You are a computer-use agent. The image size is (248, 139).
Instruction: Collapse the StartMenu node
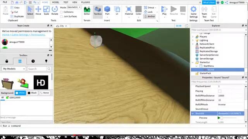196,66
